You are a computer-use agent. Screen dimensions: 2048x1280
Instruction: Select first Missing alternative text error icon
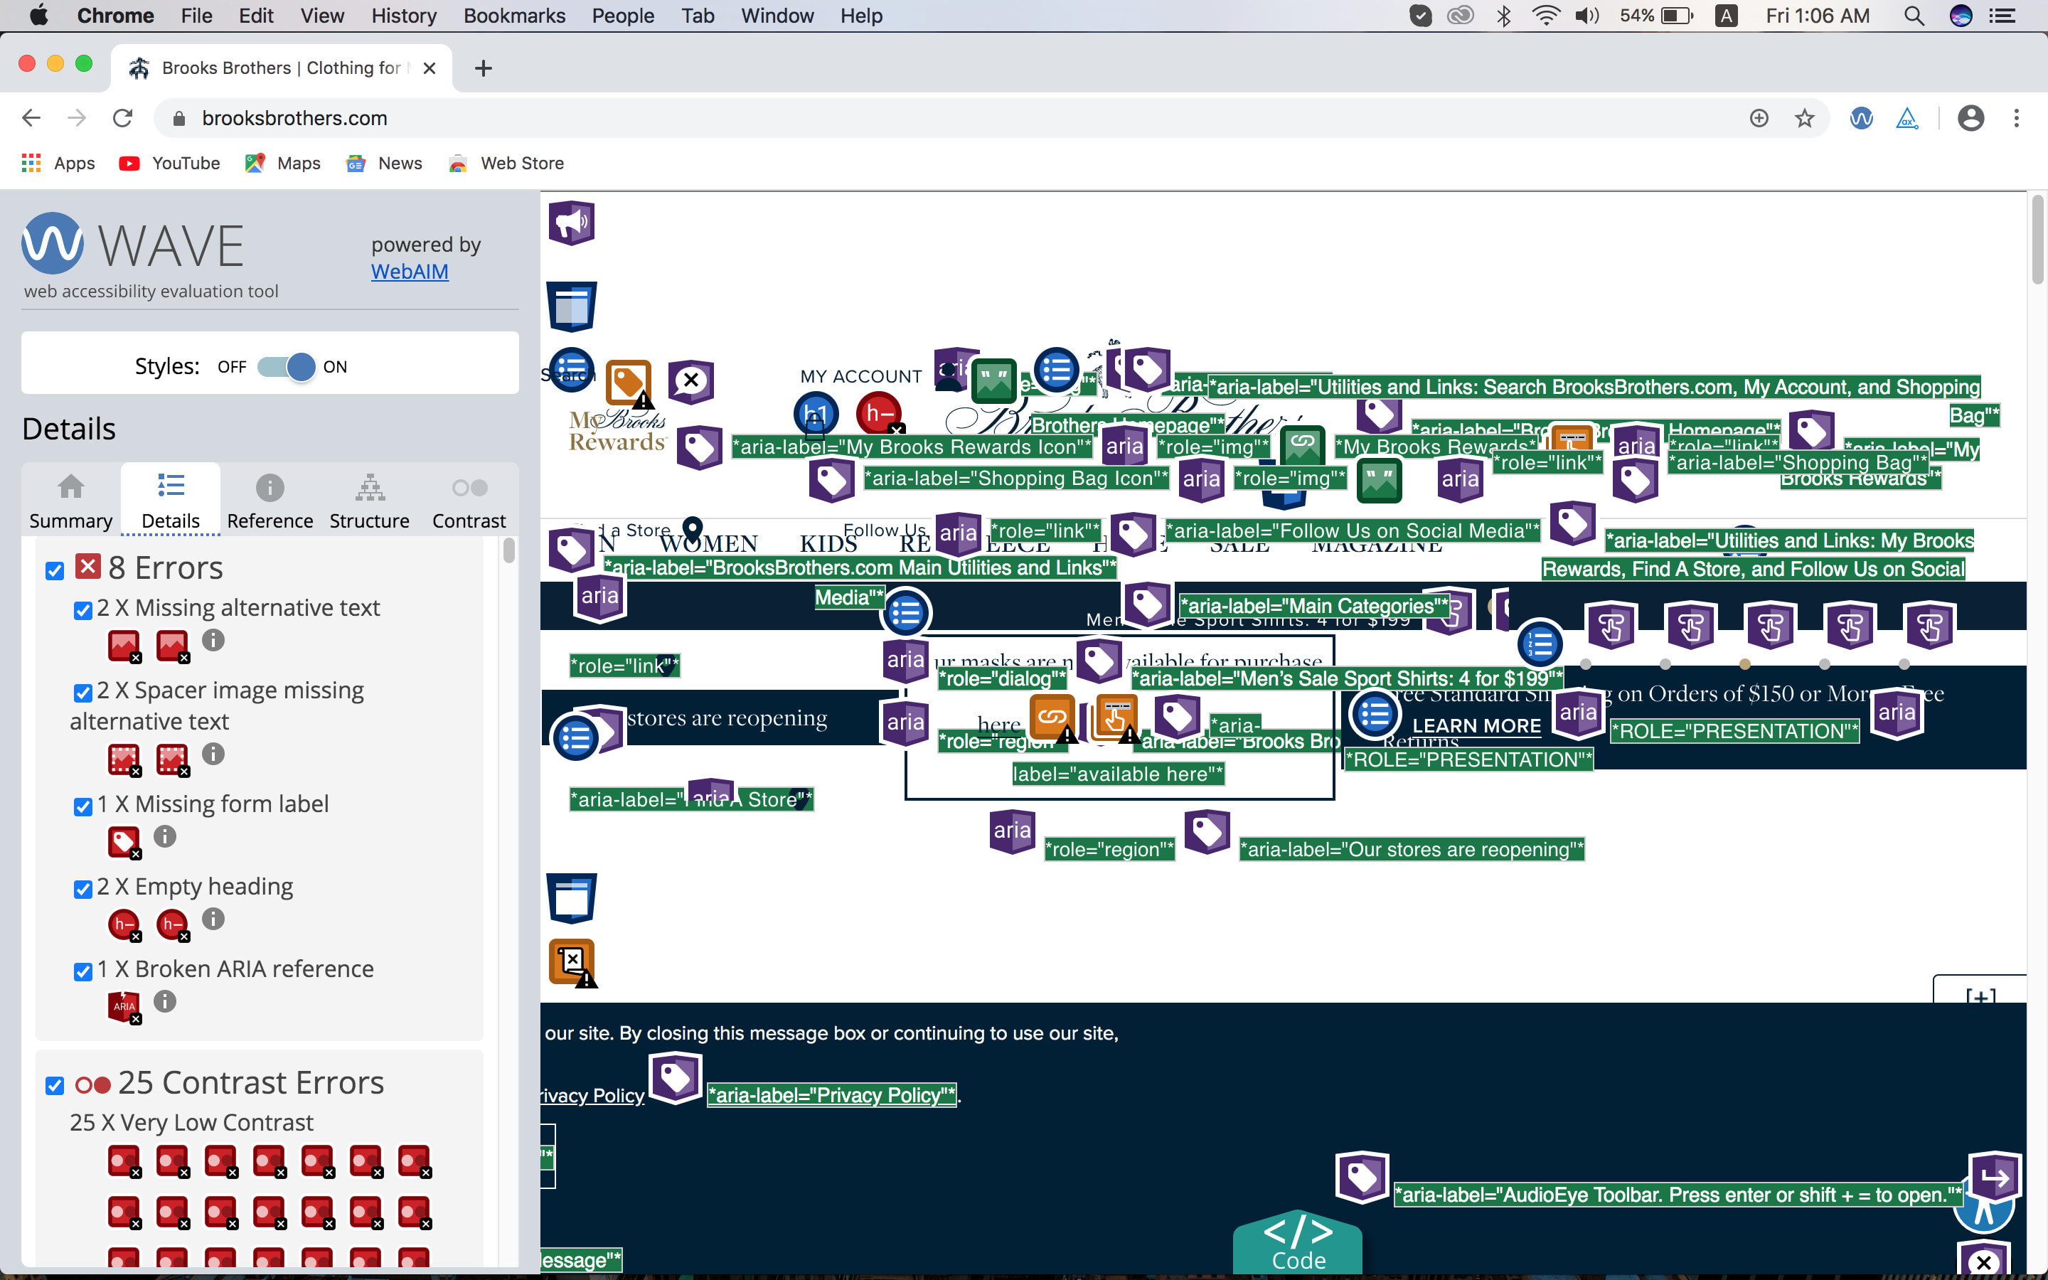point(124,647)
